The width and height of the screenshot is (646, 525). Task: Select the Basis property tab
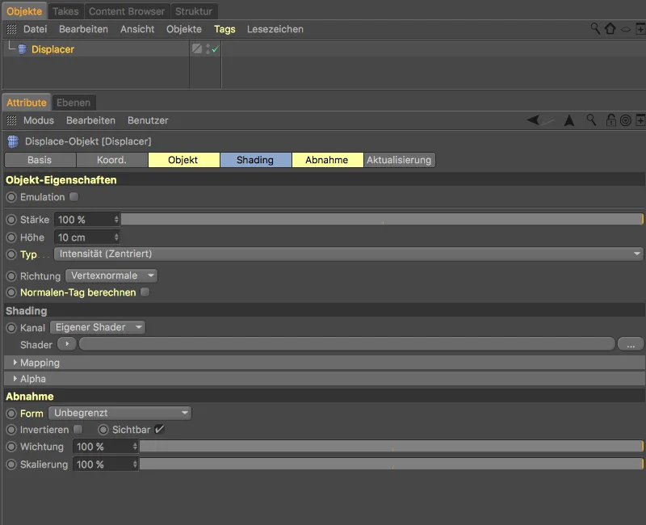40,160
